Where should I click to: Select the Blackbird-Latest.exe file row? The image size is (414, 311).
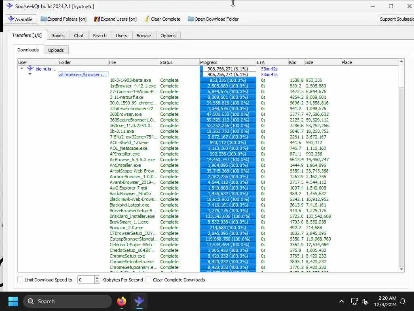[x=208, y=205]
